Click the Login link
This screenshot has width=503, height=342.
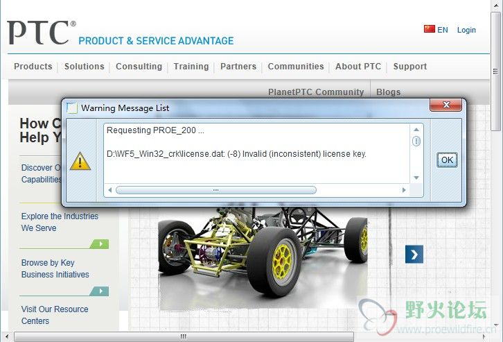tap(466, 30)
